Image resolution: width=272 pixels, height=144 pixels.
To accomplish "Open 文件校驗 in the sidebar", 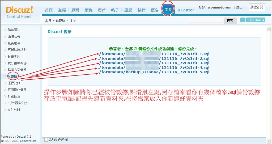I will (14, 110).
